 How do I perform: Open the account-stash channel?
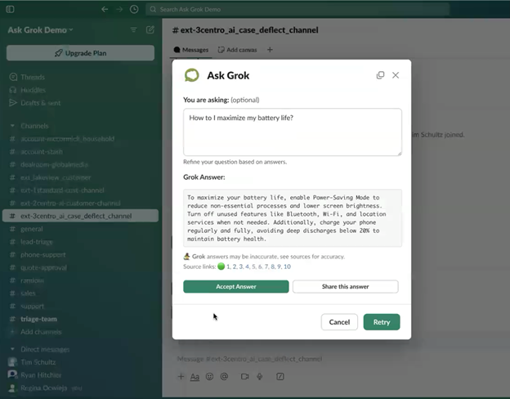coord(42,151)
